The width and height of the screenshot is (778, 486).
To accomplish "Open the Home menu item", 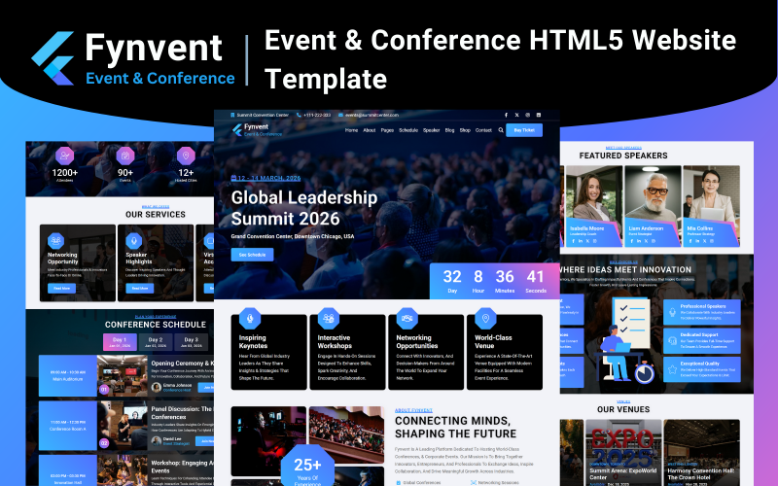I will 351,130.
